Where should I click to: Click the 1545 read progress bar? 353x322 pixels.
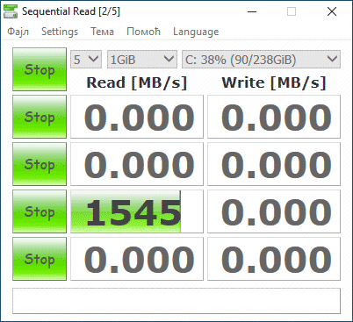coord(137,211)
